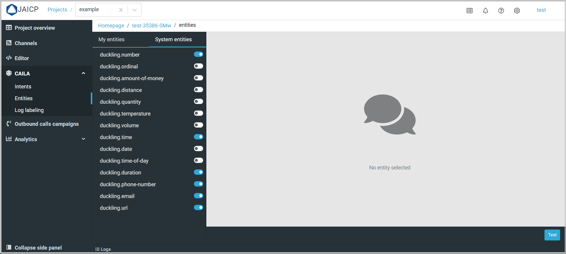
Task: Turn off the duckling.email toggle
Action: click(198, 196)
